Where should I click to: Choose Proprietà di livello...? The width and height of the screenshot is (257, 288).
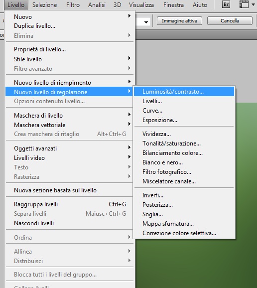click(x=70, y=49)
